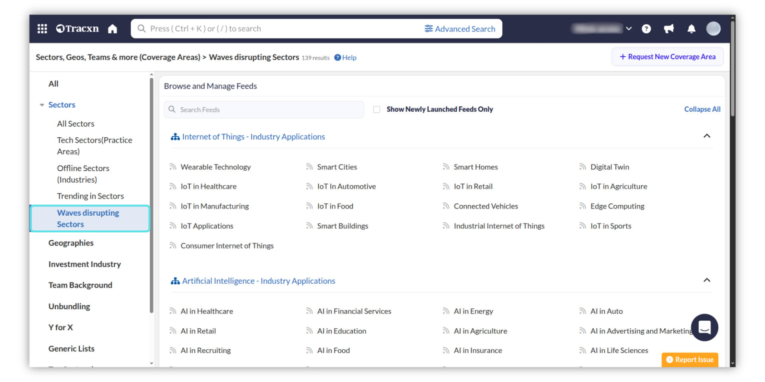Click the user profile avatar
765x382 pixels.
click(x=713, y=29)
